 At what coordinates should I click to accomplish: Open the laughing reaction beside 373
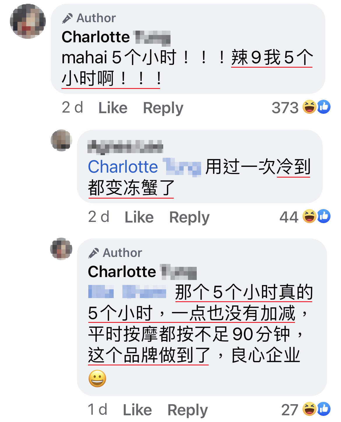(310, 107)
